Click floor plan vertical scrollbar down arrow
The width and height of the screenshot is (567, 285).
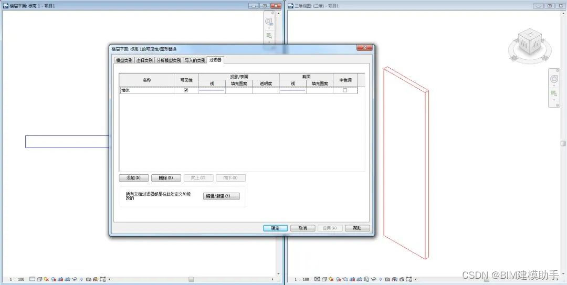(x=278, y=274)
